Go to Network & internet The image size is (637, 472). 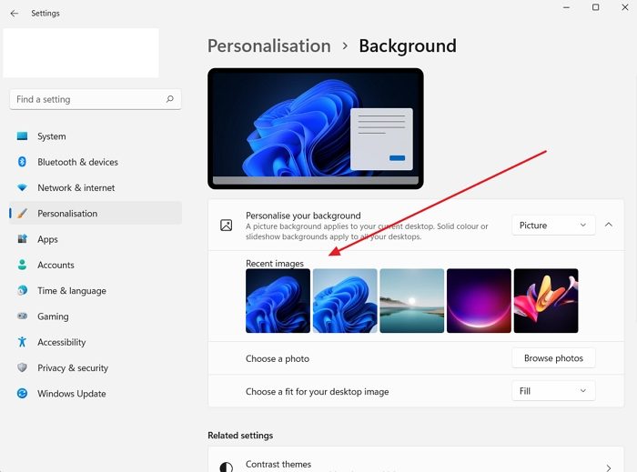(96, 187)
